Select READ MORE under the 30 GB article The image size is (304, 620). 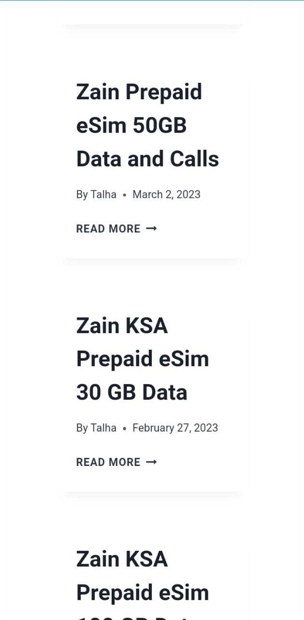point(108,462)
